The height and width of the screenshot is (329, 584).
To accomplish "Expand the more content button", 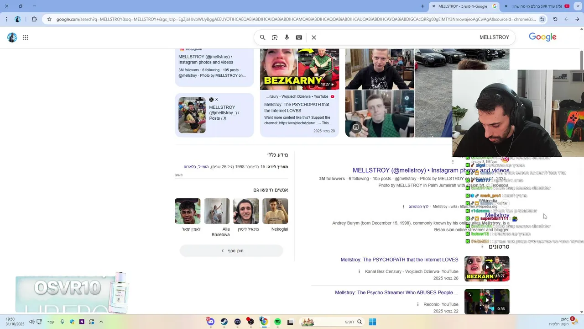I will coord(231,251).
